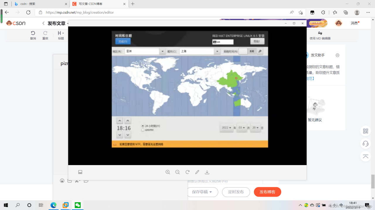Open the tab actions menu icon

[x=6, y=4]
